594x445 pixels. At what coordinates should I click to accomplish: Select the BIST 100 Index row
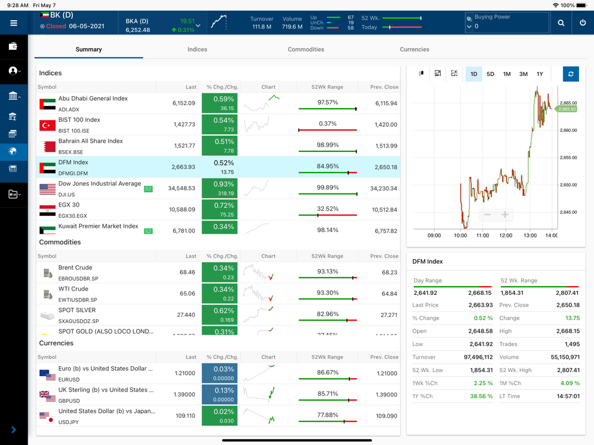218,125
